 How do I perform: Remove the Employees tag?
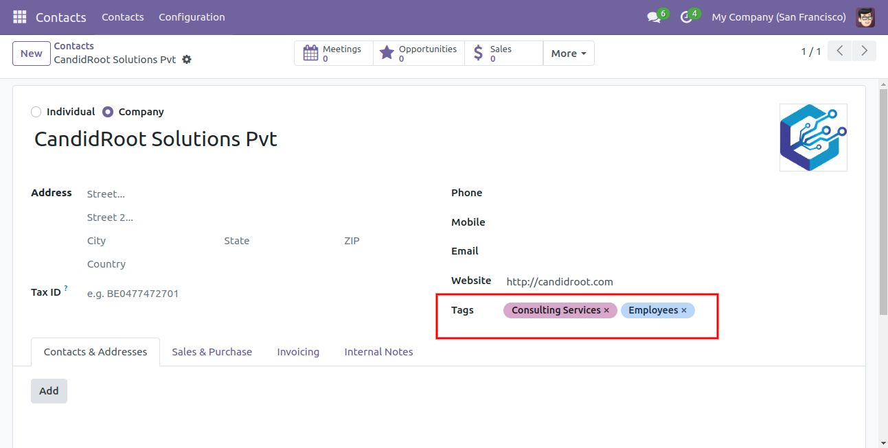click(x=684, y=311)
